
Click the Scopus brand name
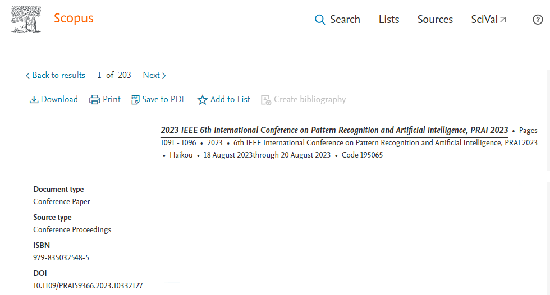pyautogui.click(x=74, y=19)
